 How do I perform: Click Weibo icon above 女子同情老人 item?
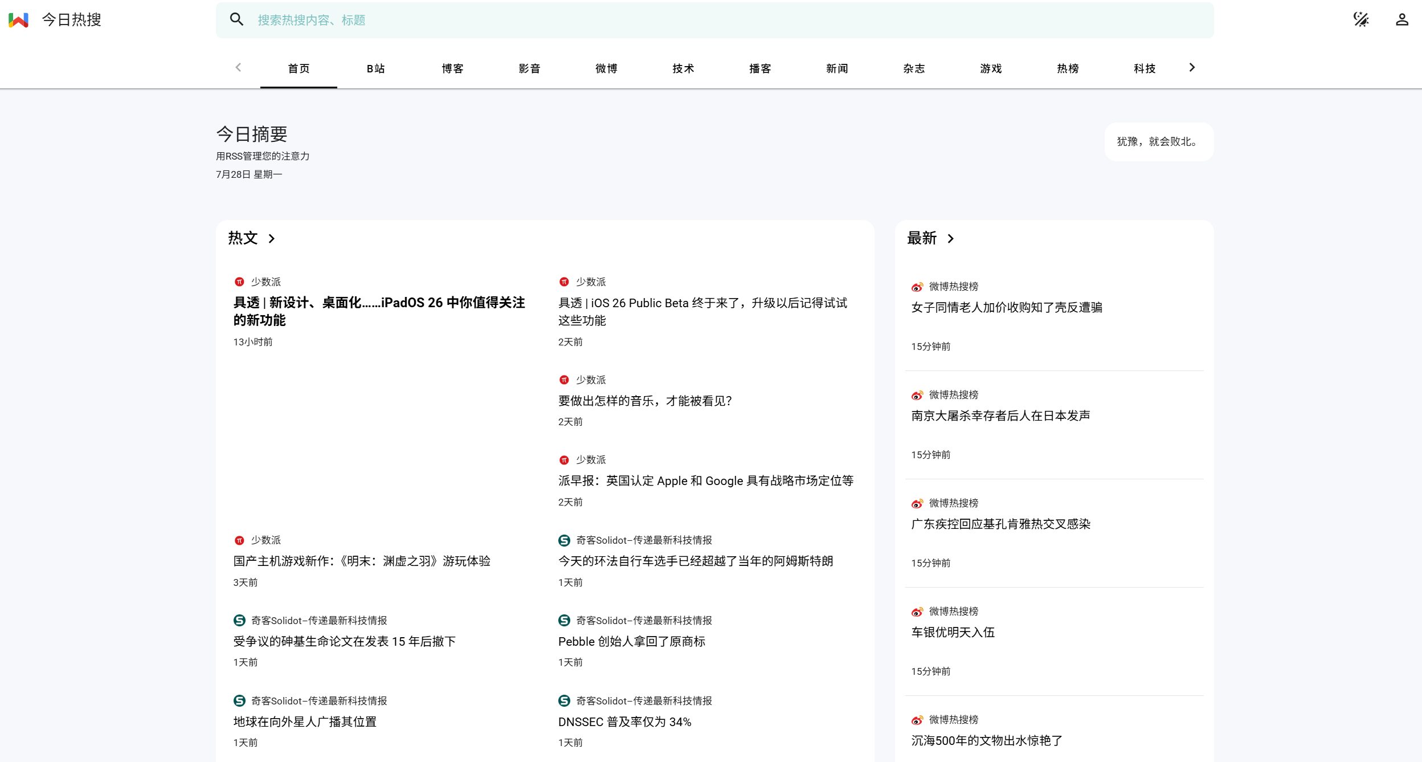(x=917, y=287)
